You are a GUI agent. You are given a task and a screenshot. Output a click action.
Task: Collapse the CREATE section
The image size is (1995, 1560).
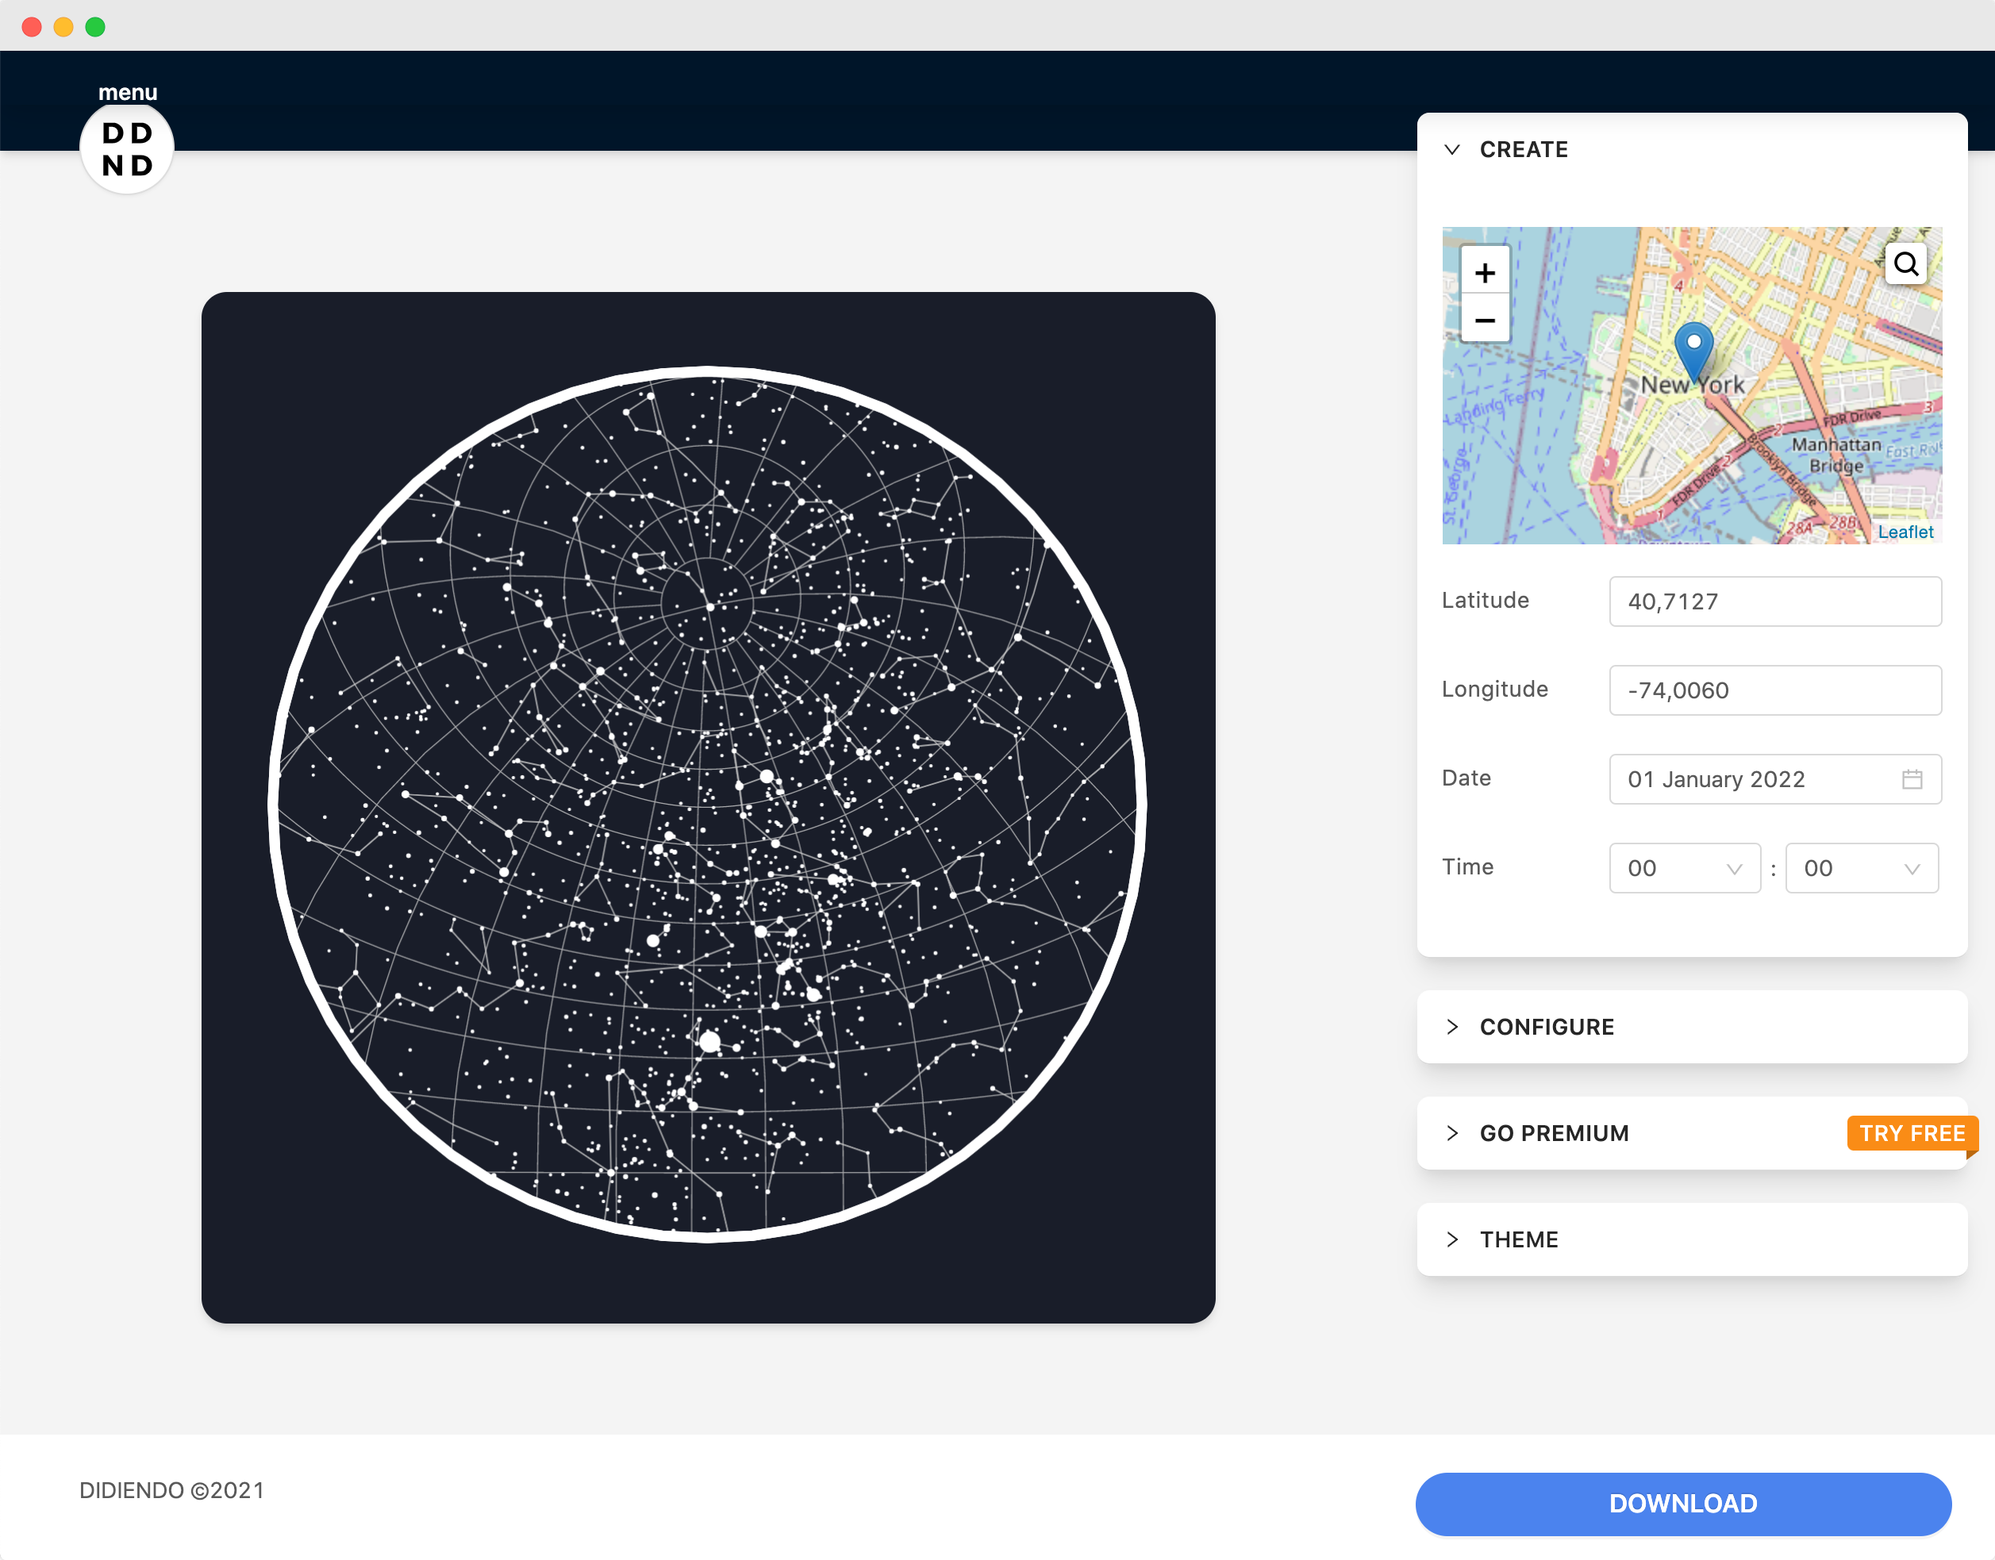pyautogui.click(x=1453, y=149)
